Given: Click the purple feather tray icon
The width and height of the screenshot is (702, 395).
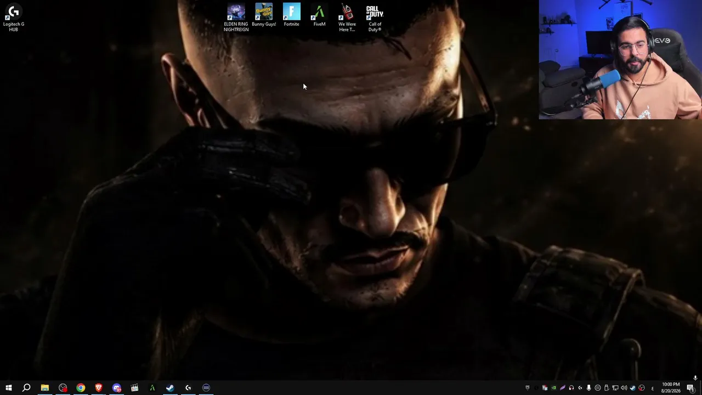Looking at the screenshot, I should 562,388.
